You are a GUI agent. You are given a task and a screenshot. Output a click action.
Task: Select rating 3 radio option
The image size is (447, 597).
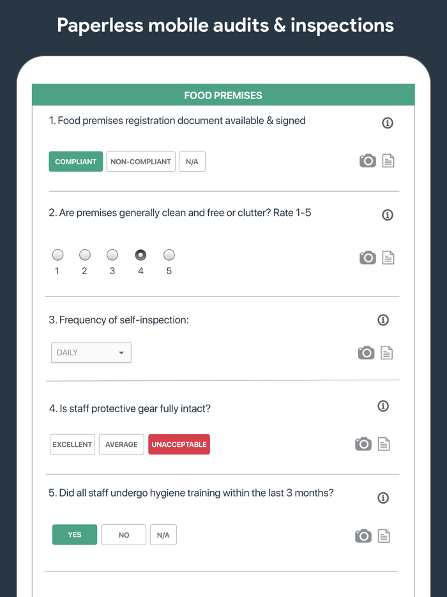click(112, 255)
